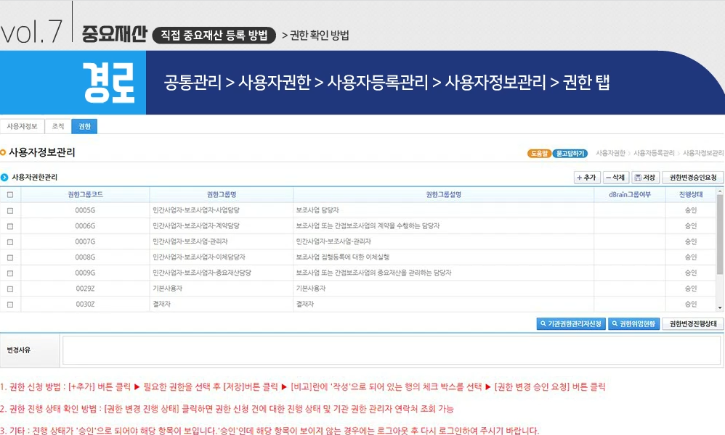Click the 사용자권한관리 section bullet icon
The width and height of the screenshot is (725, 435).
(4, 177)
